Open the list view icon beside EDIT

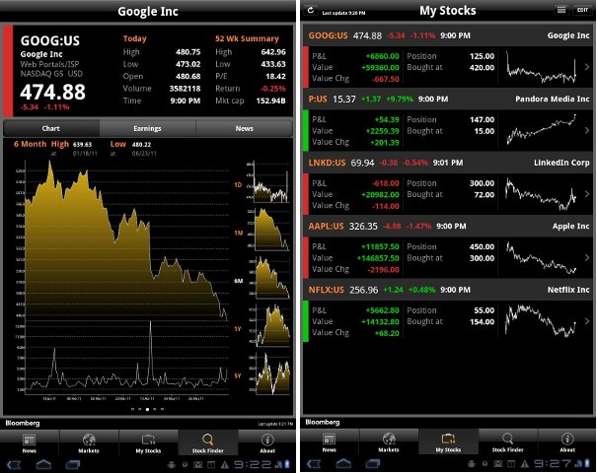[x=561, y=10]
